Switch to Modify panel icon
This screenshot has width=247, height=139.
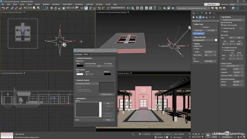pos(198,13)
